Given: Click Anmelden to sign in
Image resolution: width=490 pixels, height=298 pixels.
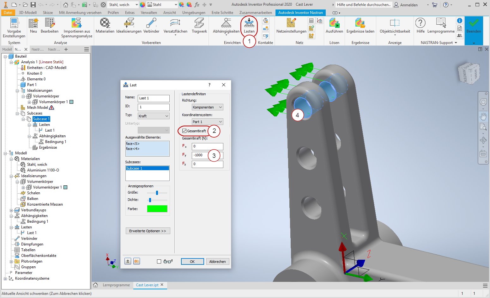Looking at the screenshot, I should [x=406, y=5].
